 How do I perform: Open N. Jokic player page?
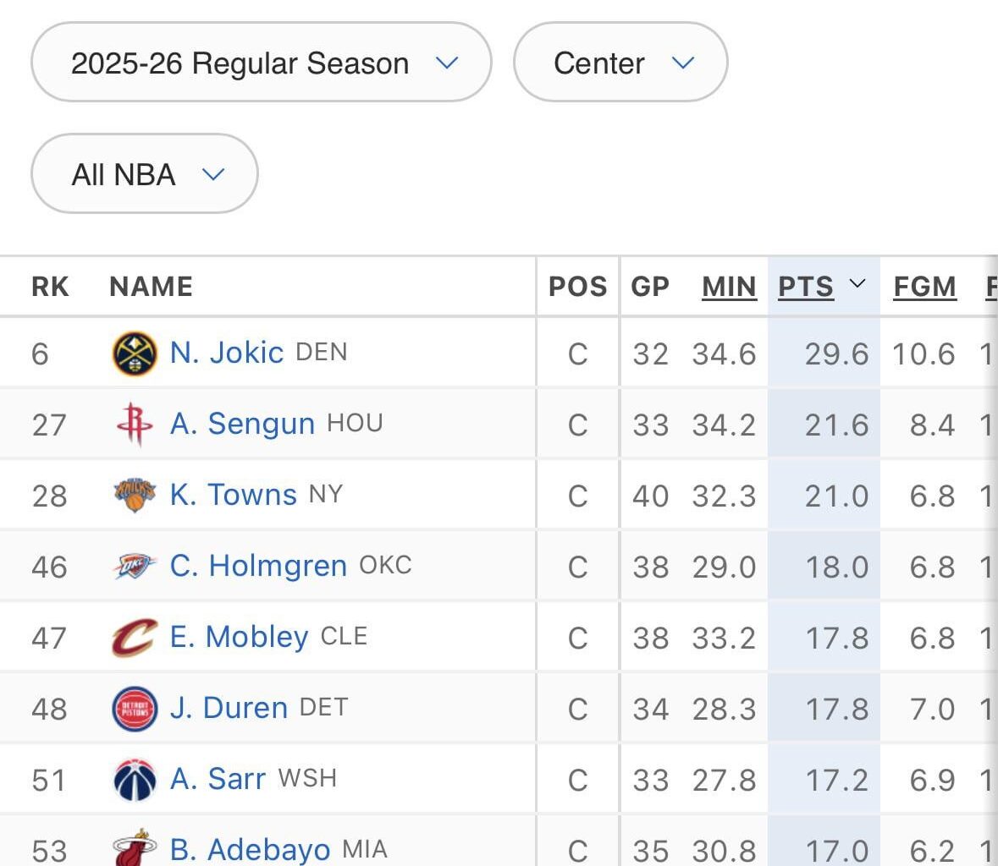[x=226, y=353]
